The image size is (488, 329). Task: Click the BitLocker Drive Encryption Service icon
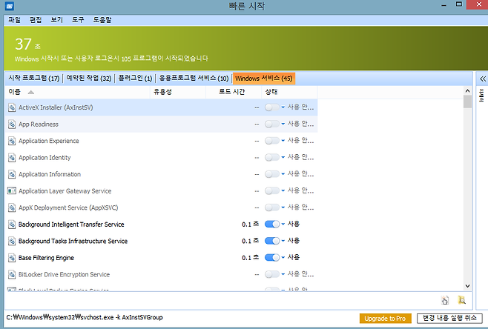click(x=12, y=274)
